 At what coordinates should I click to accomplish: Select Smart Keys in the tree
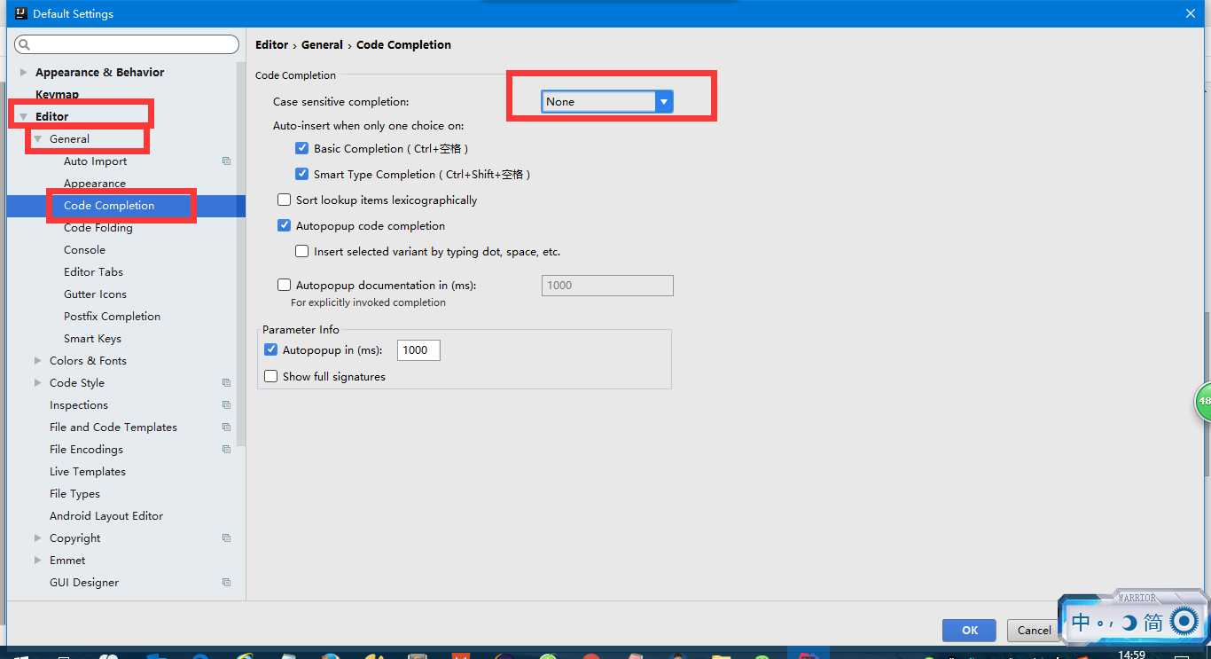92,339
